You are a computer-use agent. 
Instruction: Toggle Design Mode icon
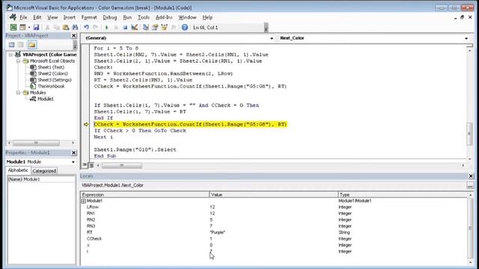(x=135, y=28)
